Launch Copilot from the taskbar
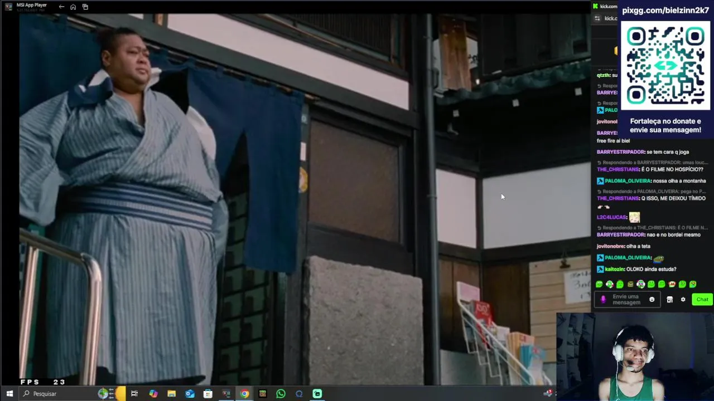 click(153, 394)
